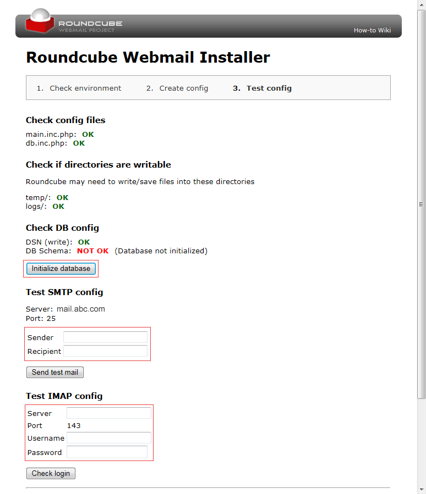Click the db.inc.php OK status
Image resolution: width=426 pixels, height=494 pixels.
click(x=79, y=143)
